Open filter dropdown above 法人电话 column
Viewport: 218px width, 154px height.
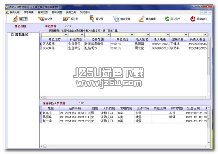[x=167, y=35]
